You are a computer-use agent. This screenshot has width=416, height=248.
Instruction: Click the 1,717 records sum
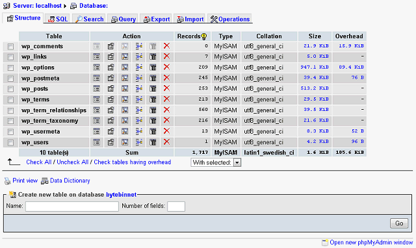[x=200, y=153]
